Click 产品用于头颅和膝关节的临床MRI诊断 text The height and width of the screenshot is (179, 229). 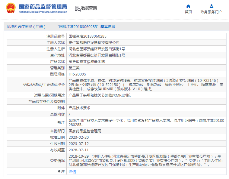pyautogui.click(x=100, y=95)
